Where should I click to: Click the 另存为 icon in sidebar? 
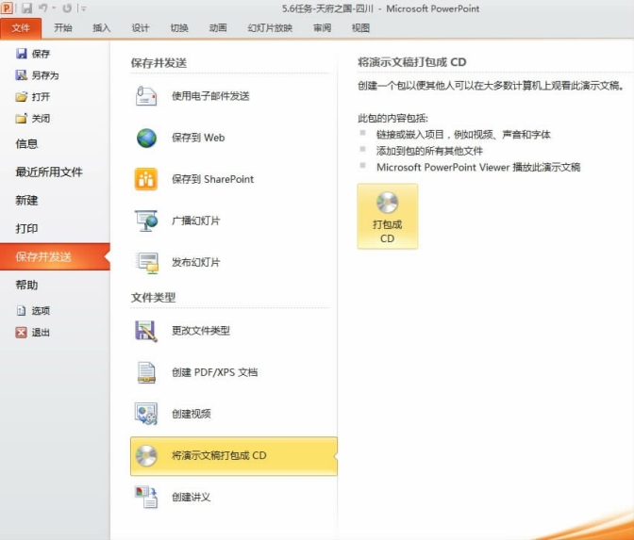21,74
